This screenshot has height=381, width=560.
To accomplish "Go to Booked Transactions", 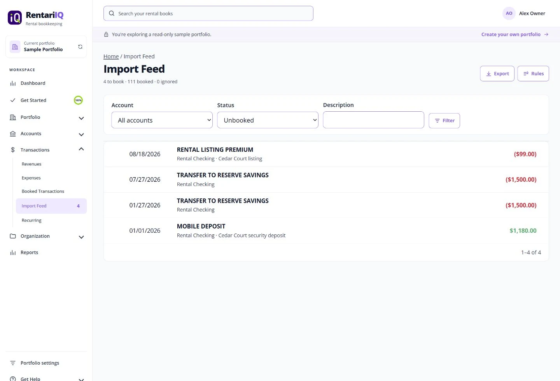I will pyautogui.click(x=43, y=191).
